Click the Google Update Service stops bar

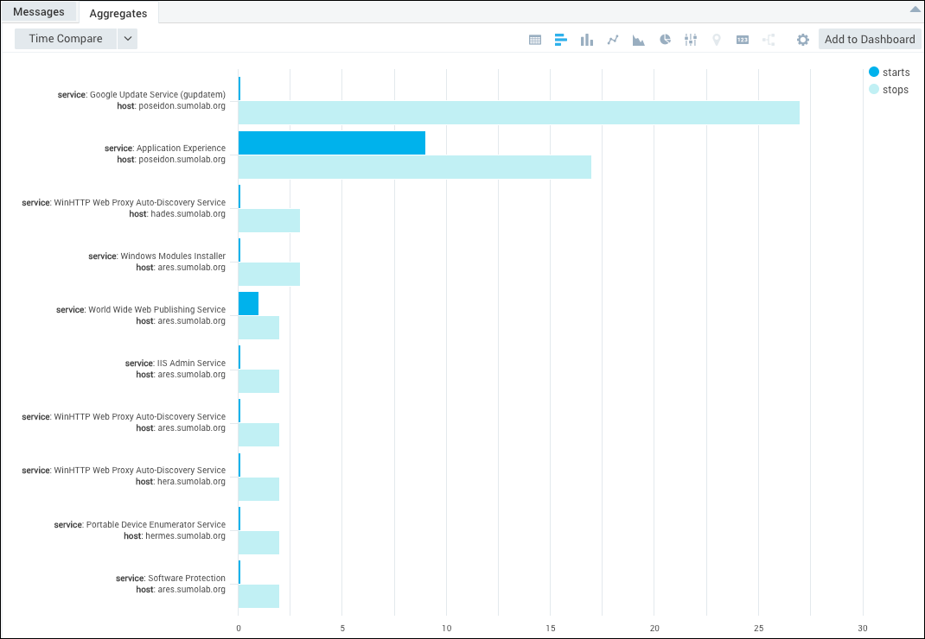[519, 113]
